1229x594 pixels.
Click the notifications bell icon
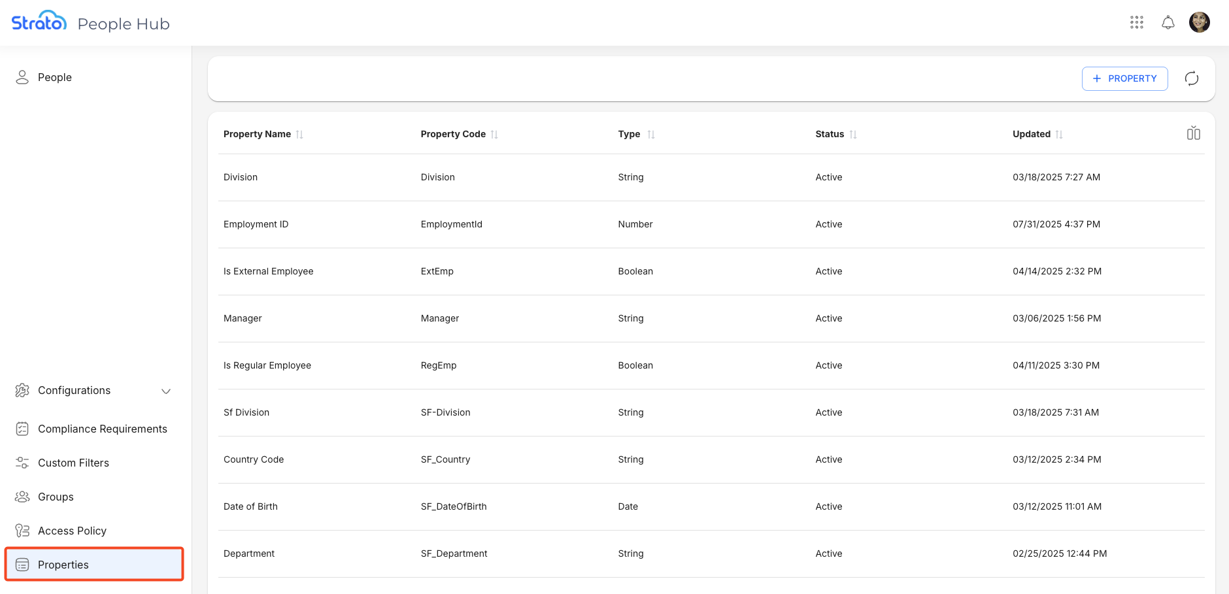tap(1168, 23)
